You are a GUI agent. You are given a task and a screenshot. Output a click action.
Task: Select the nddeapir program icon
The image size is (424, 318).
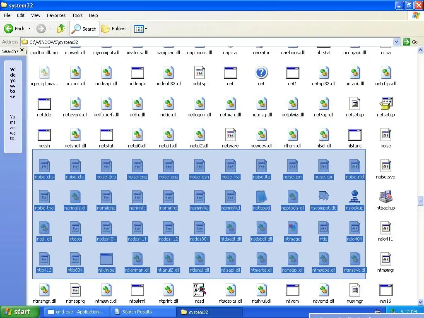click(137, 72)
